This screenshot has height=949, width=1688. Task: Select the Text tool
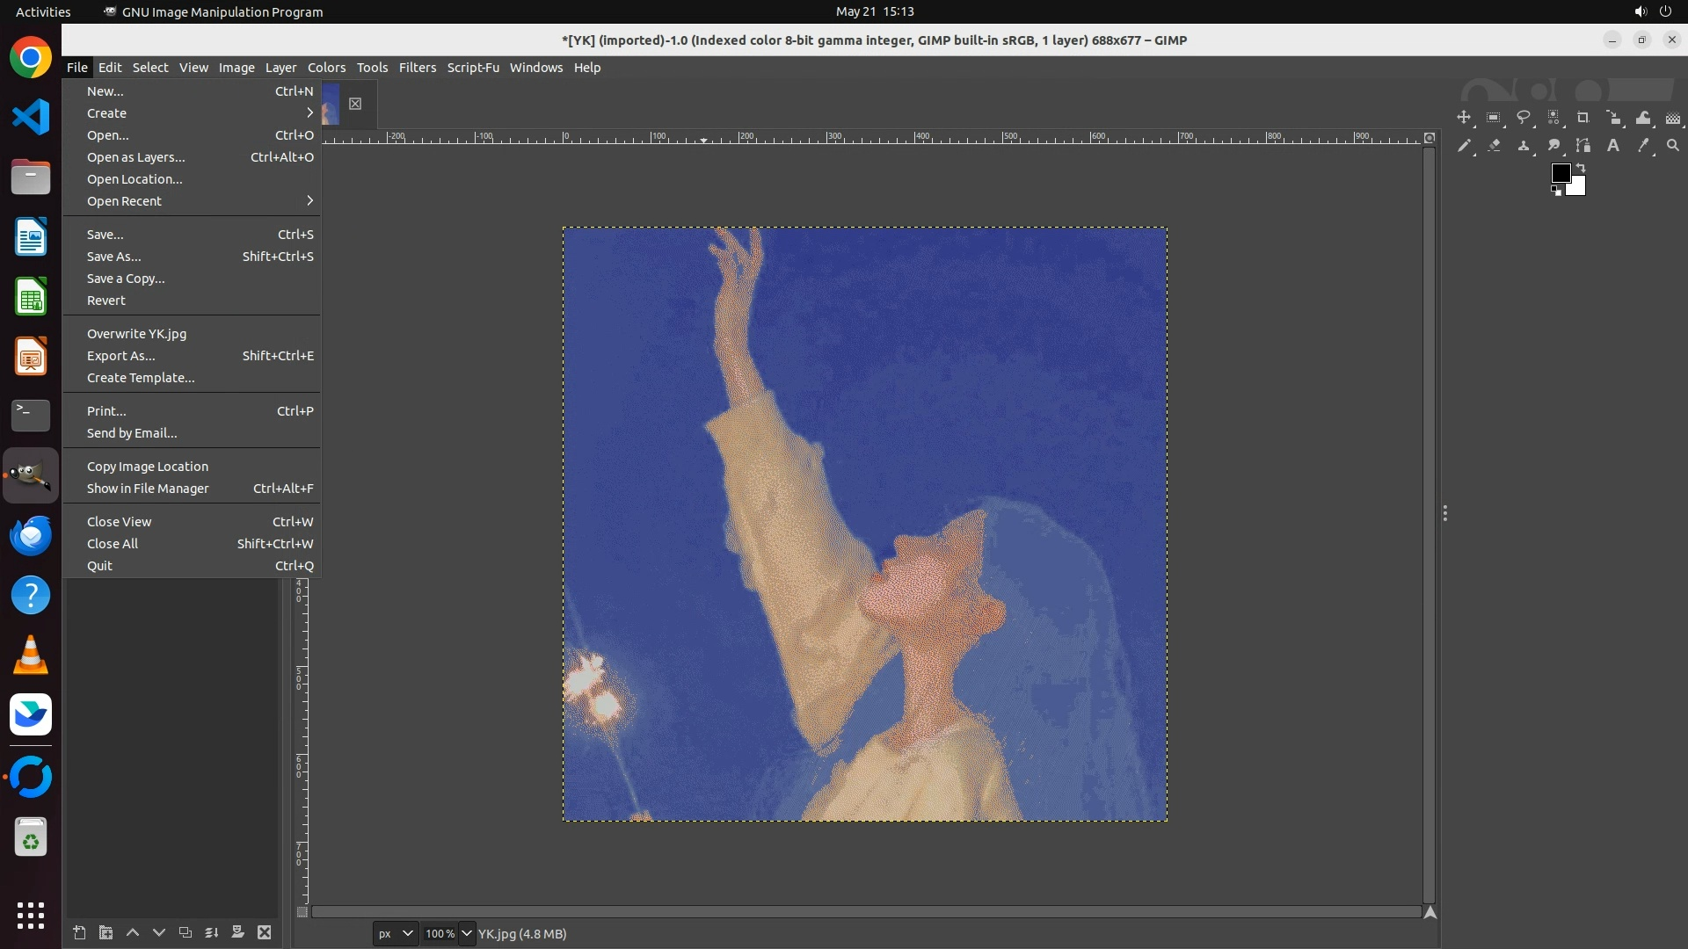(1613, 146)
